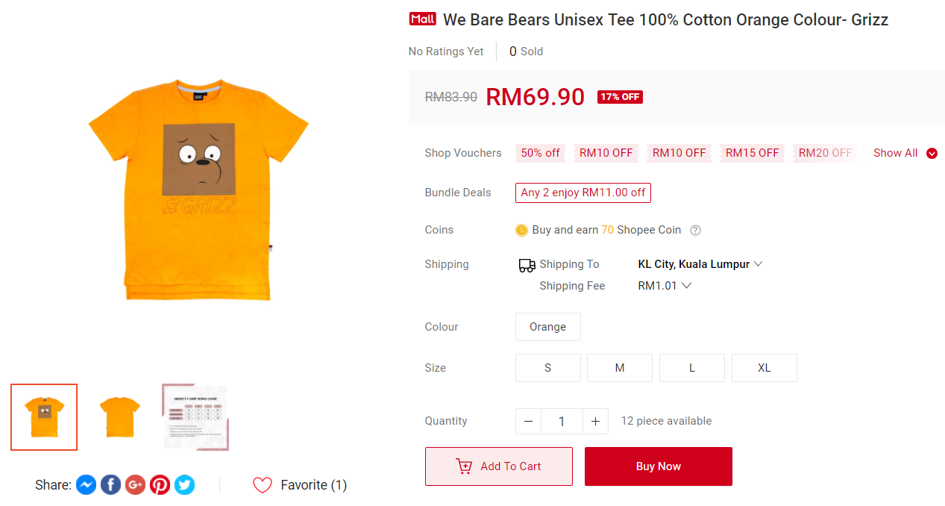Click the quantity input field
This screenshot has height=506, width=945.
(562, 422)
